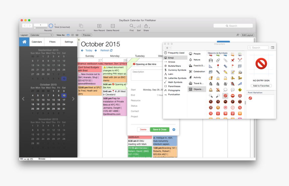289x186 pixels.
Task: Click the emoji grid scrollbar in Characters window
Action: point(245,103)
